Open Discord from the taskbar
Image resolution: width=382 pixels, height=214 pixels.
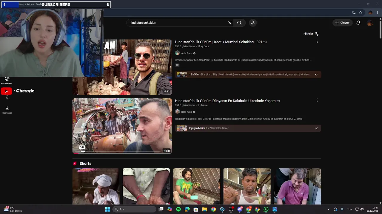click(240, 209)
